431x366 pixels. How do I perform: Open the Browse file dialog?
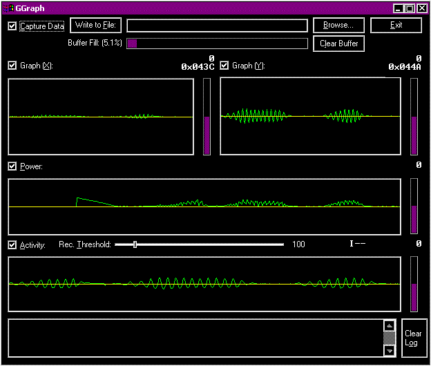[x=338, y=26]
